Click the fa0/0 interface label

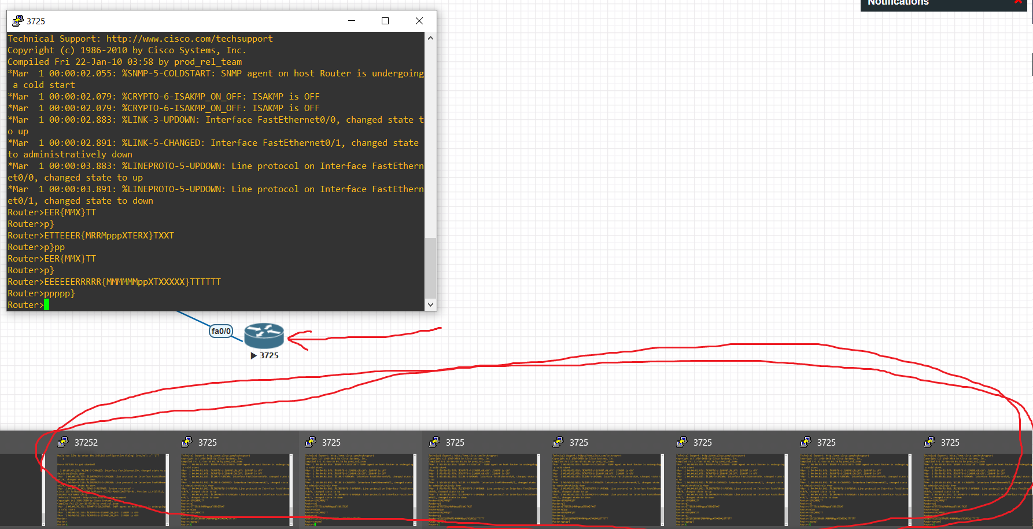click(x=221, y=331)
